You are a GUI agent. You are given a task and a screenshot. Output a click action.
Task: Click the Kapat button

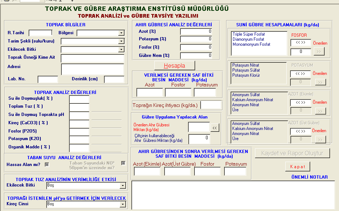298,167
